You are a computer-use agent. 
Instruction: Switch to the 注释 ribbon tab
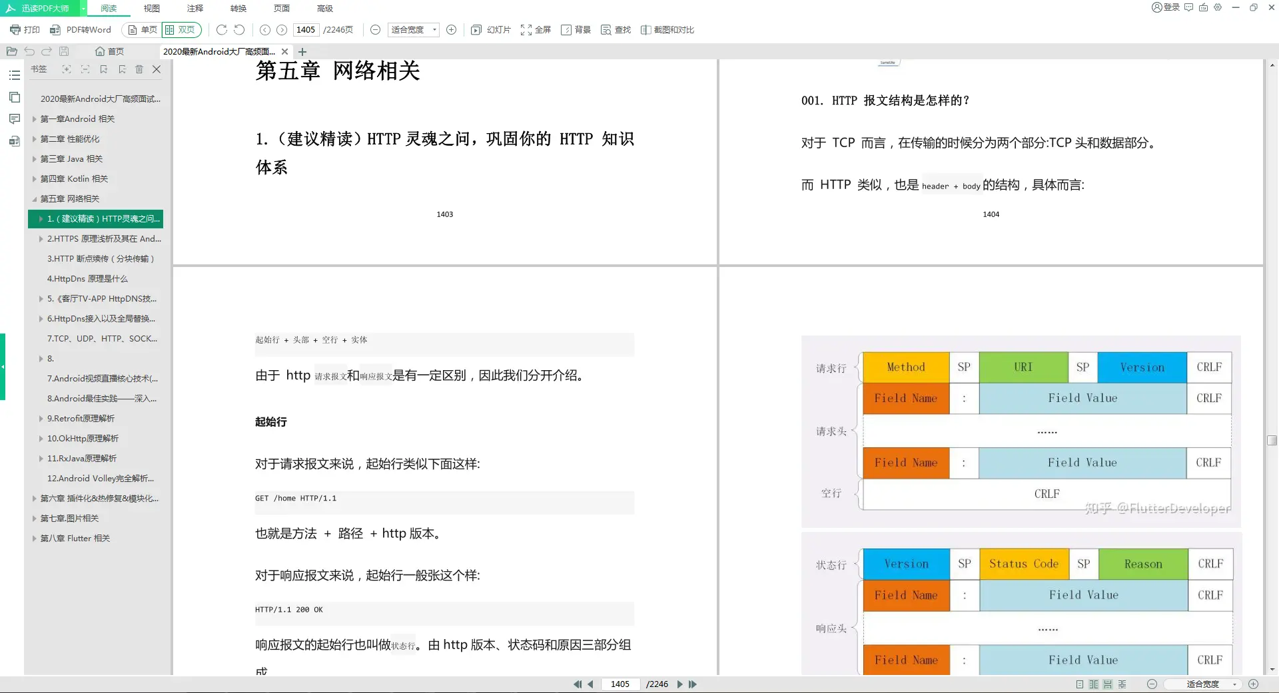click(194, 8)
